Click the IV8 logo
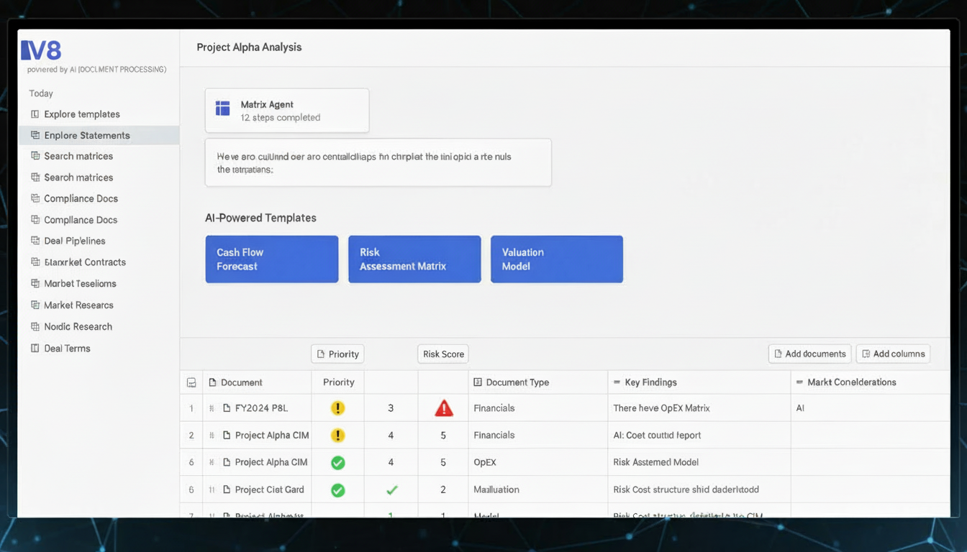This screenshot has height=552, width=967. pyautogui.click(x=41, y=51)
